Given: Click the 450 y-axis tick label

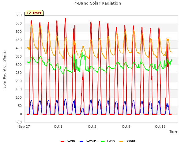Looking at the screenshot, I should [x=19, y=40].
